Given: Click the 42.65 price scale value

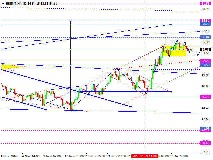Looking at the screenshot, I should point(205,119).
